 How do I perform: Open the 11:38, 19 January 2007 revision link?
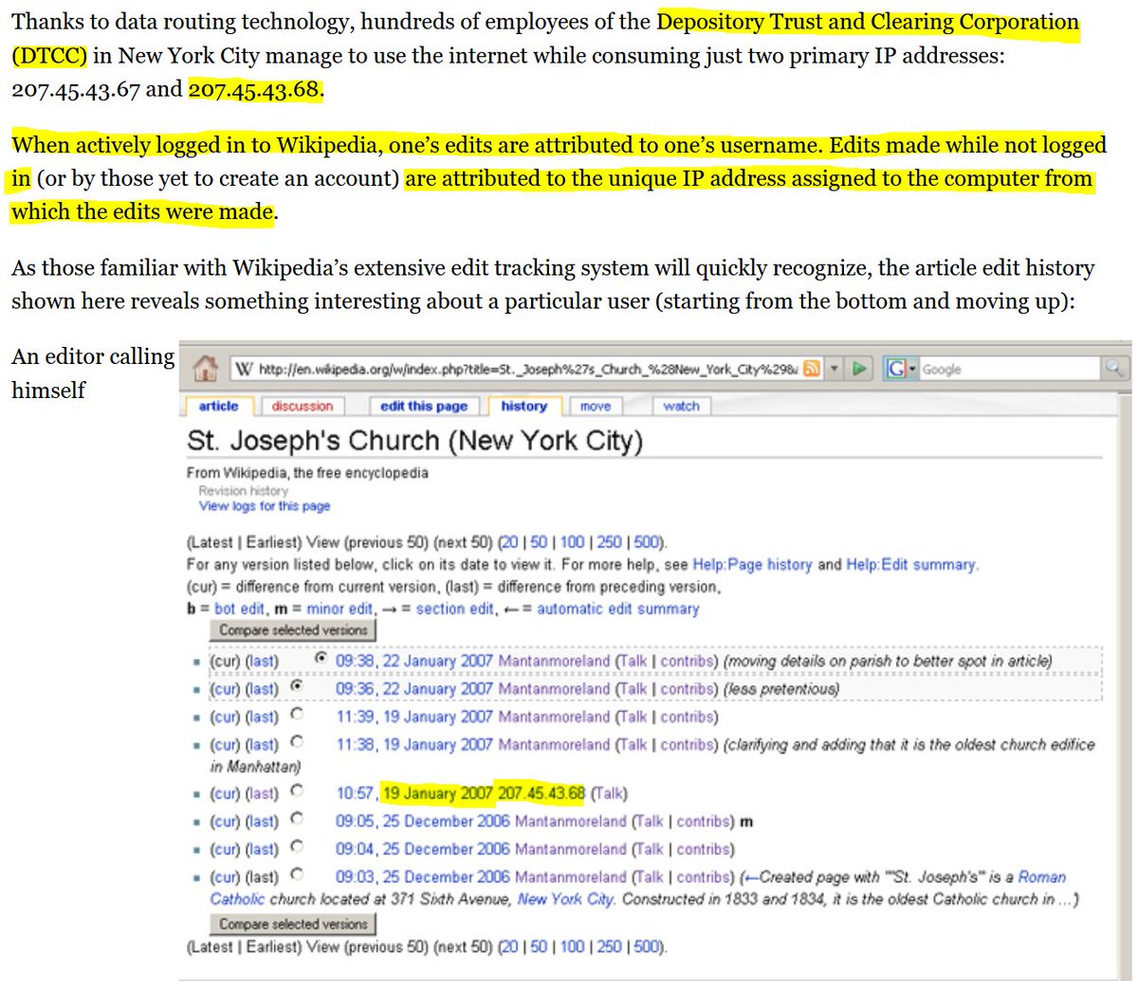point(414,746)
